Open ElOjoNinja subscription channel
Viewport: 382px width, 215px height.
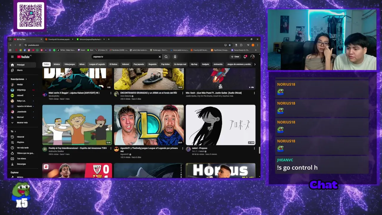coord(22,90)
